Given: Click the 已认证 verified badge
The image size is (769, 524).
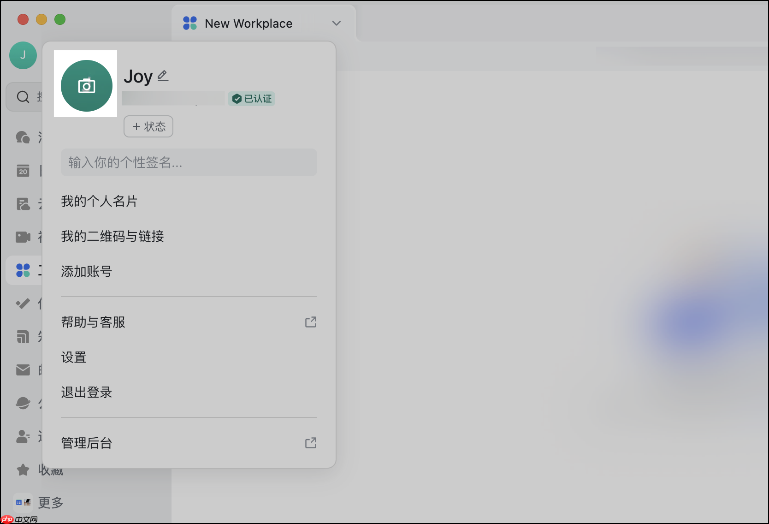Looking at the screenshot, I should 251,98.
